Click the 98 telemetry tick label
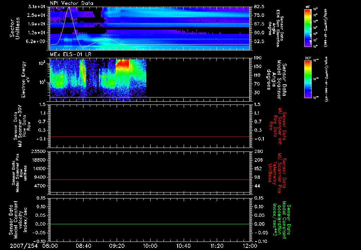 (x=257, y=177)
